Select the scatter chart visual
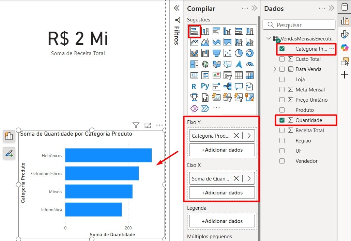The width and height of the screenshot is (351, 241). (227, 53)
